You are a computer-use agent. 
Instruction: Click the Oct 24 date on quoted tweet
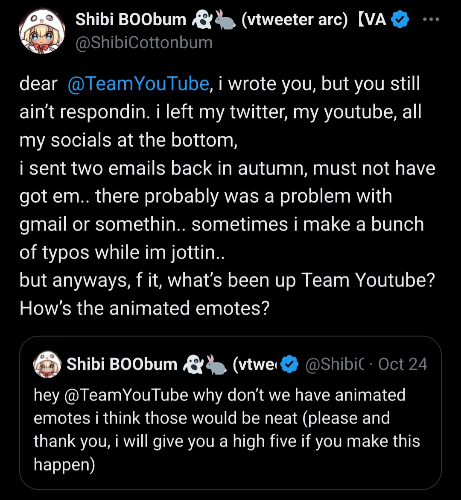pyautogui.click(x=403, y=364)
